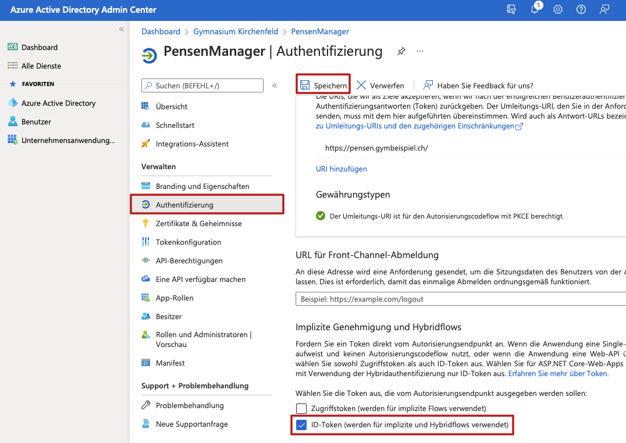The width and height of the screenshot is (626, 443).
Task: Open portal settings gear icon
Action: [558, 10]
